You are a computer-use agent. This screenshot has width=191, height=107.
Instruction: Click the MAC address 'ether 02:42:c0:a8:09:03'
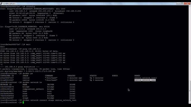[22, 13]
